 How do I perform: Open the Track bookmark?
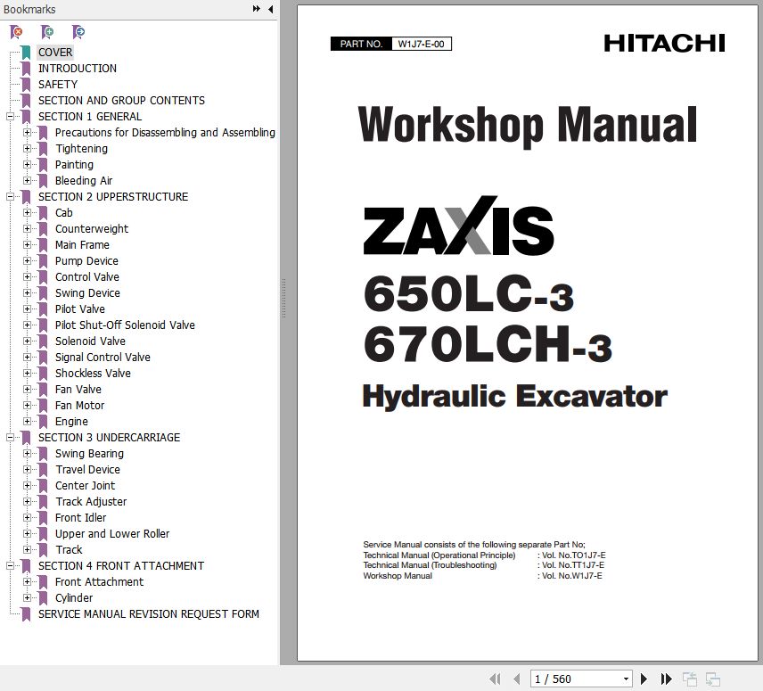click(x=69, y=550)
